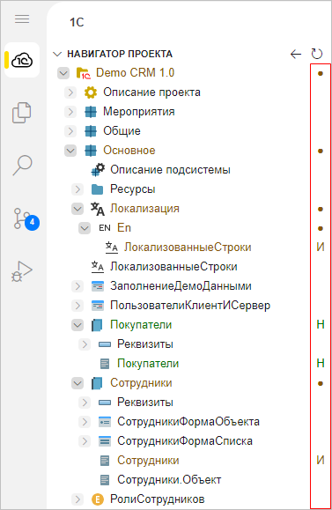The height and width of the screenshot is (510, 332).
Task: Click the Demo CRM 1.0 project name
Action: [x=135, y=73]
